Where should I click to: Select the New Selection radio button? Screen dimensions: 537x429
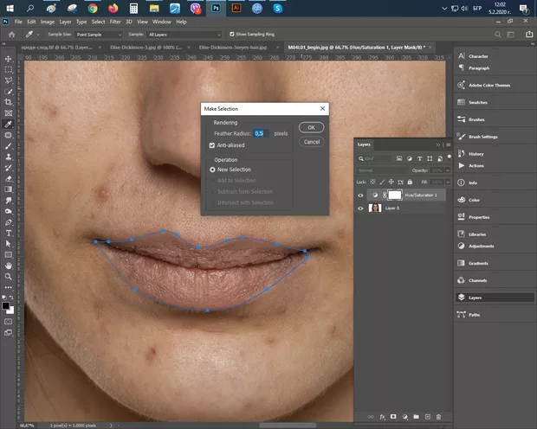[x=212, y=170]
